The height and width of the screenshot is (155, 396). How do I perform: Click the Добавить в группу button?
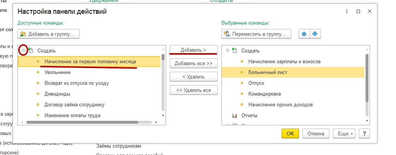[49, 34]
